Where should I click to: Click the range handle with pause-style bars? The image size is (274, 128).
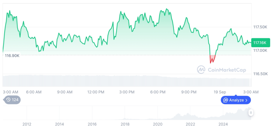pos(251,112)
